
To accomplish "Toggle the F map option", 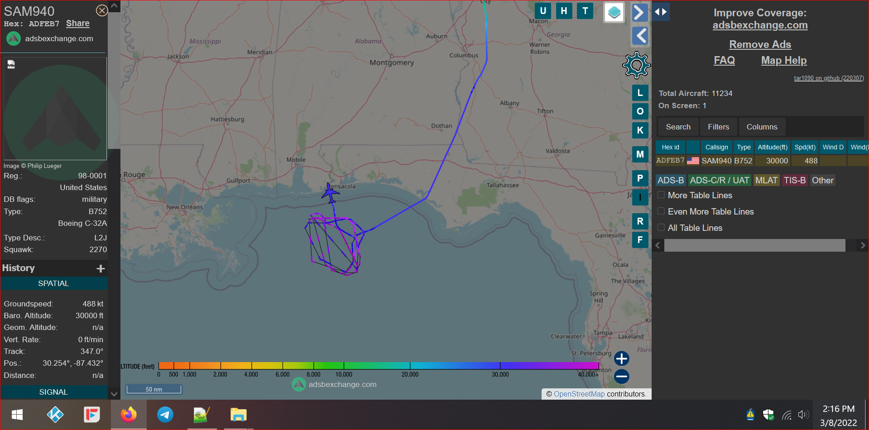I will [640, 240].
